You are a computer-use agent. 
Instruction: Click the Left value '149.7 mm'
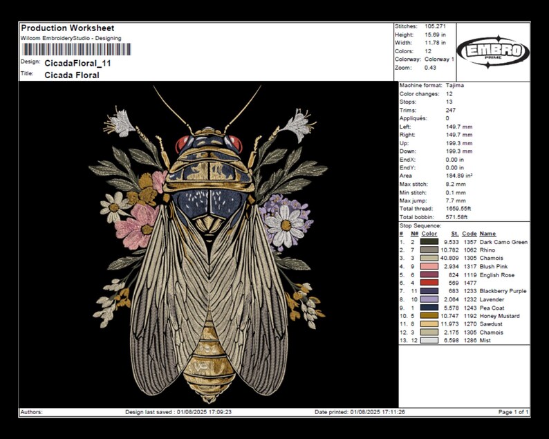(x=459, y=127)
